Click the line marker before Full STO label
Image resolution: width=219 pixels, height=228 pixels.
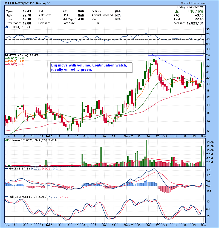(x=6, y=197)
